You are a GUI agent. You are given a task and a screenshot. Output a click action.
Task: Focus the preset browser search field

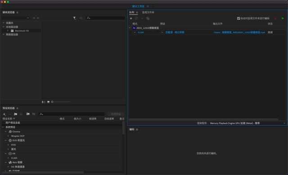click(72, 114)
